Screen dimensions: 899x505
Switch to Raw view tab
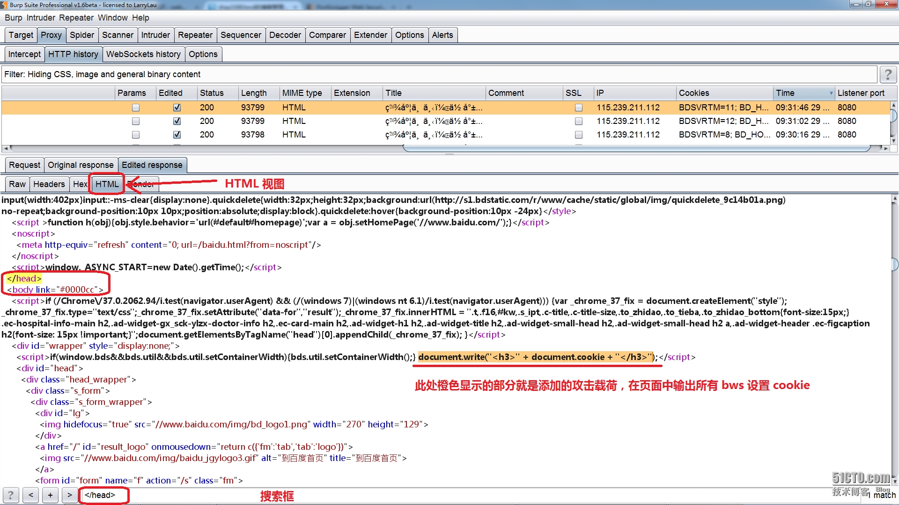pos(17,184)
